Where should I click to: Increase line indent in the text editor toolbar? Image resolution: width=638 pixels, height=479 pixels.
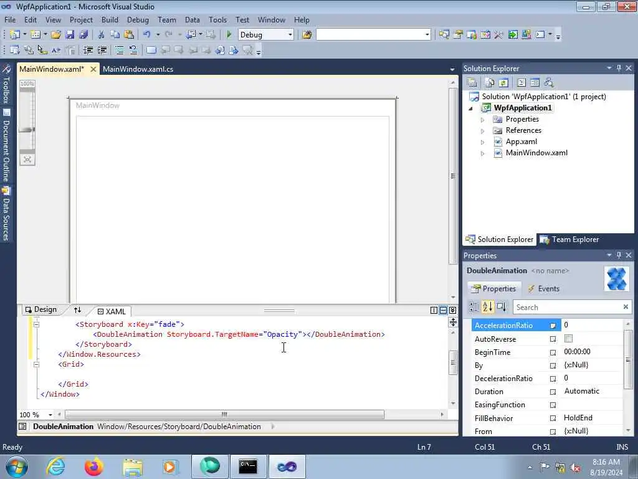(x=102, y=50)
